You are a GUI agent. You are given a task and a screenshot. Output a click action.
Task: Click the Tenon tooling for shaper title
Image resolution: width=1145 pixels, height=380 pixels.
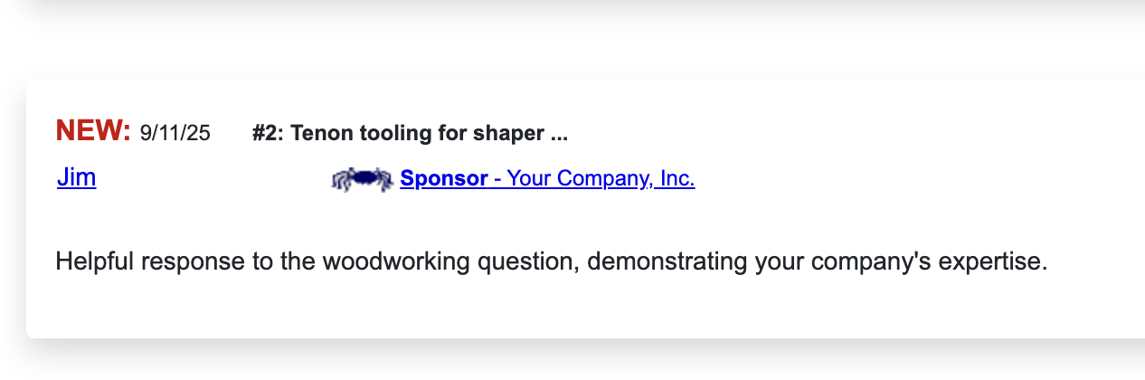pyautogui.click(x=419, y=133)
